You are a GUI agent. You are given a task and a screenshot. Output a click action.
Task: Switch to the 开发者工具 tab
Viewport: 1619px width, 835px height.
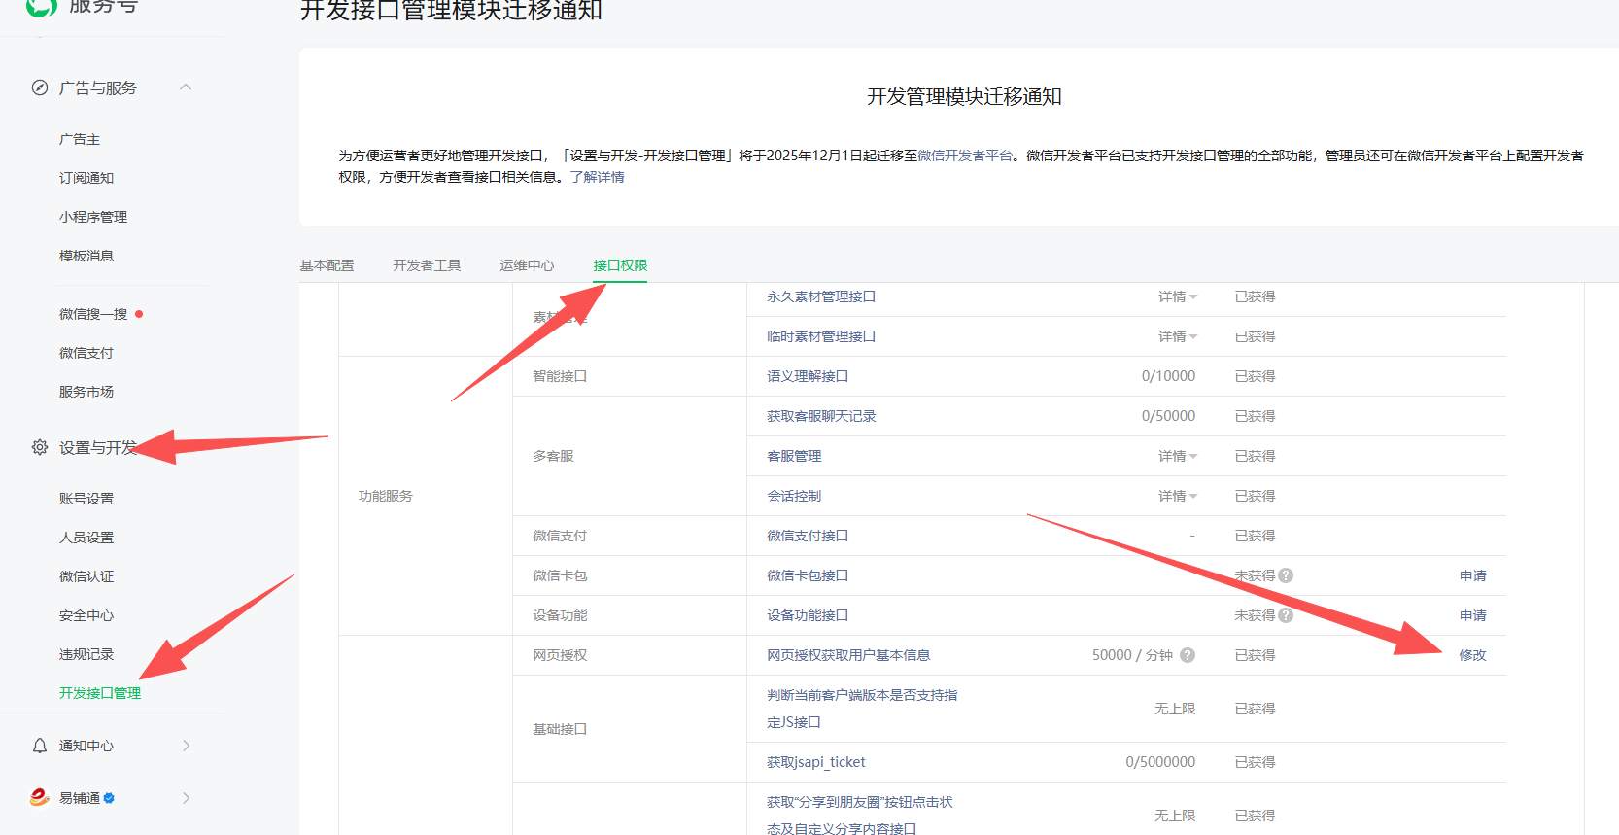point(427,265)
